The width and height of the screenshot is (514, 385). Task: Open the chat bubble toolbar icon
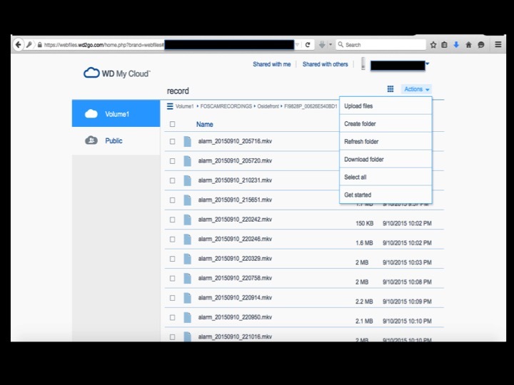tap(481, 45)
